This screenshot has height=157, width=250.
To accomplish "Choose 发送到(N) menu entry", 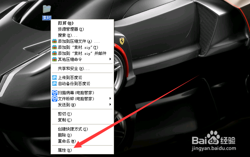I will (82, 105).
